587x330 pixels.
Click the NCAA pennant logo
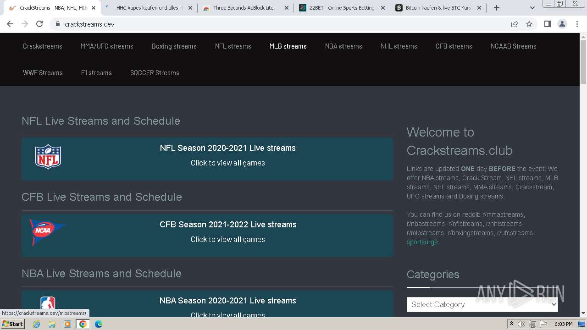point(48,232)
